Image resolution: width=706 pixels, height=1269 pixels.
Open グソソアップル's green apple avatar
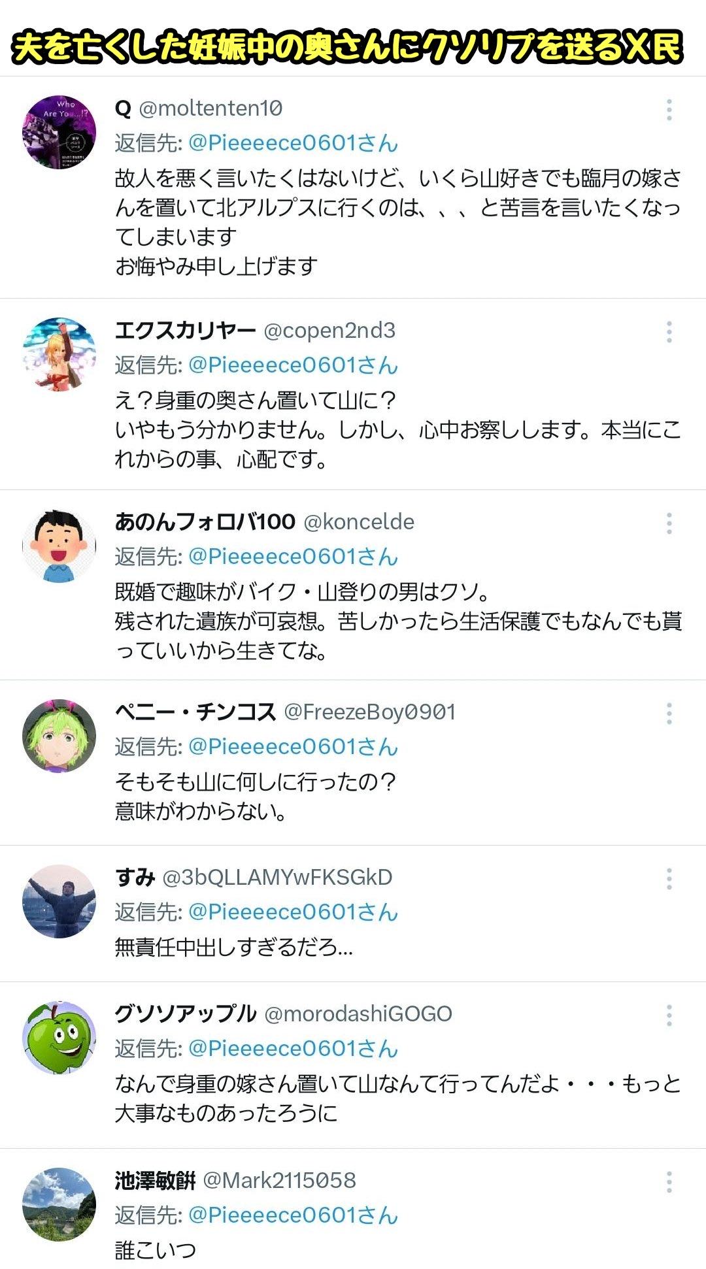59,1038
